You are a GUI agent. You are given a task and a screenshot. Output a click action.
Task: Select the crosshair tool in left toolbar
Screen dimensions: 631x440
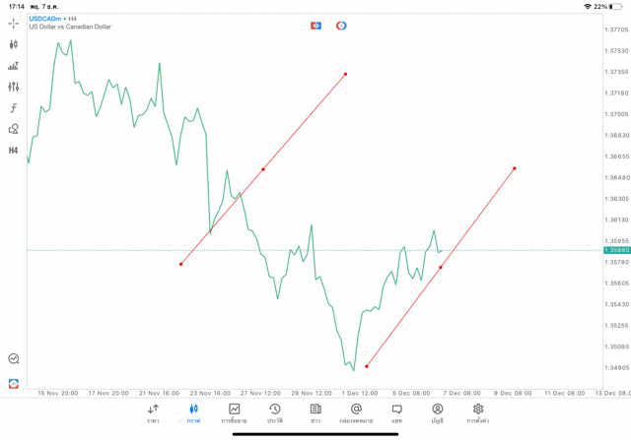(x=14, y=23)
